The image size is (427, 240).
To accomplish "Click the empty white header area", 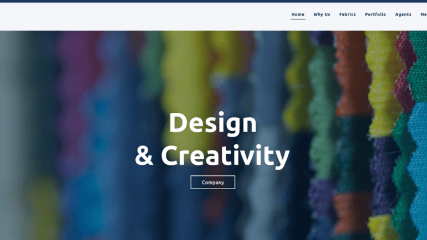I will (136, 16).
